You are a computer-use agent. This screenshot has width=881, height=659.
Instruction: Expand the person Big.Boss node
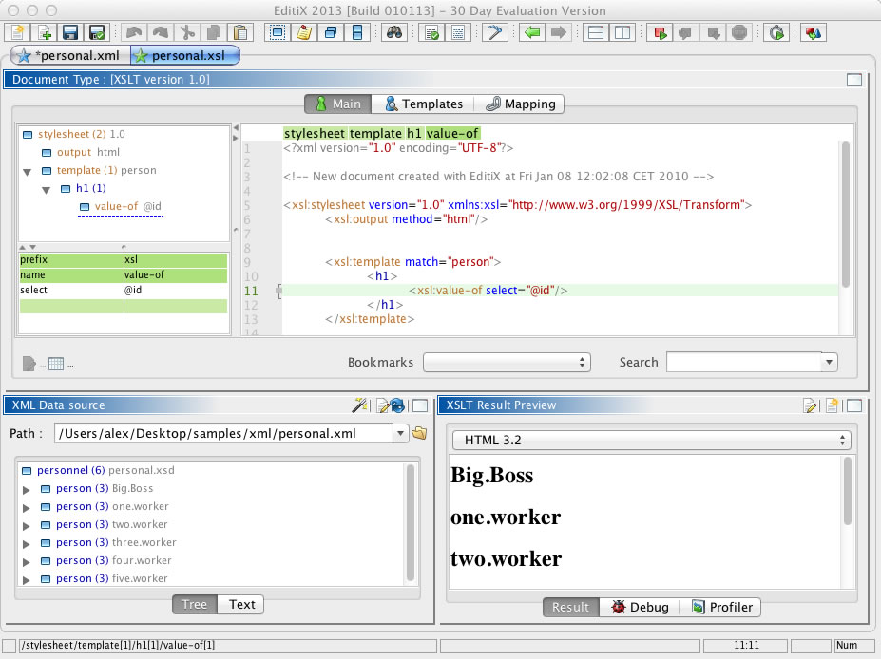(x=26, y=490)
